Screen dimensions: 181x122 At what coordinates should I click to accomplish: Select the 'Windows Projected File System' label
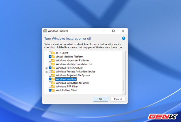pos(73,75)
